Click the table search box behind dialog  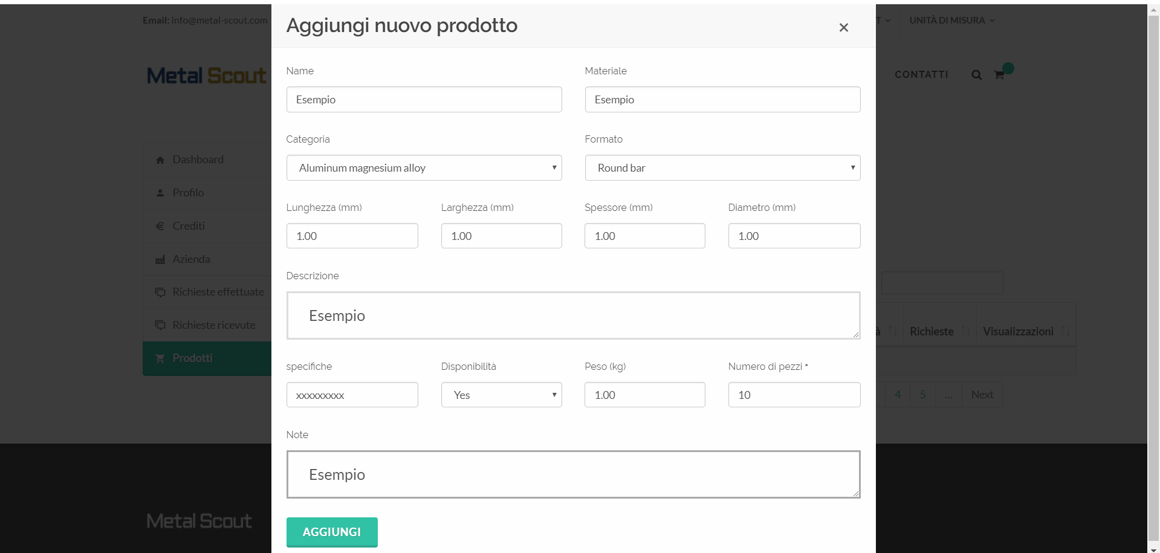942,283
